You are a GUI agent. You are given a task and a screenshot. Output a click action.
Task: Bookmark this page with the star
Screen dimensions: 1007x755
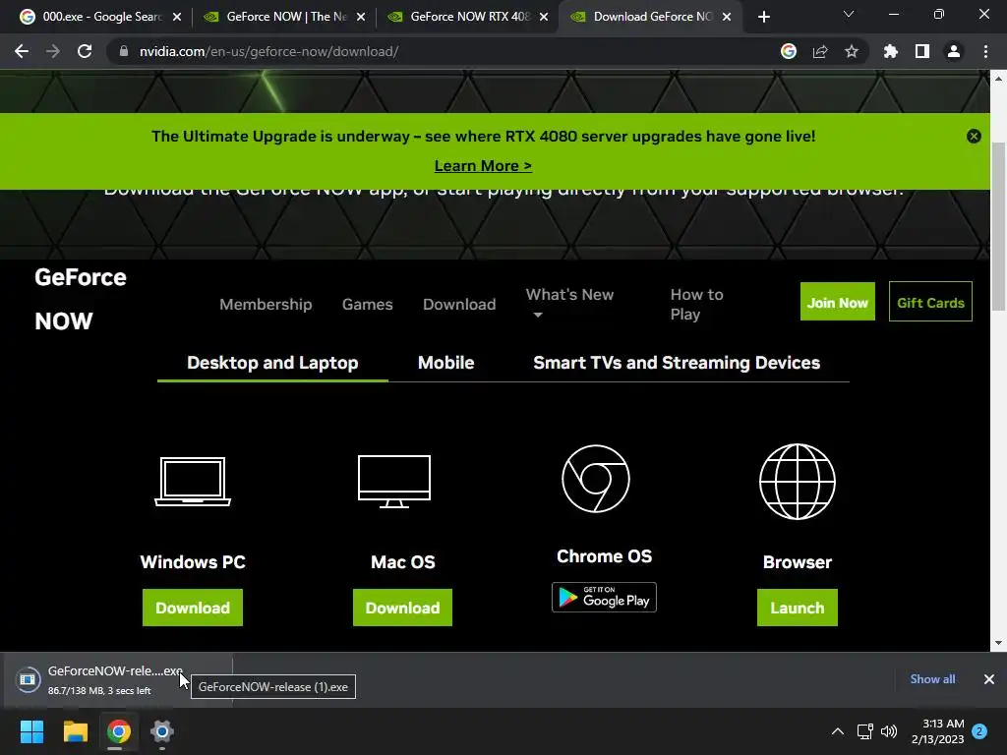[852, 51]
